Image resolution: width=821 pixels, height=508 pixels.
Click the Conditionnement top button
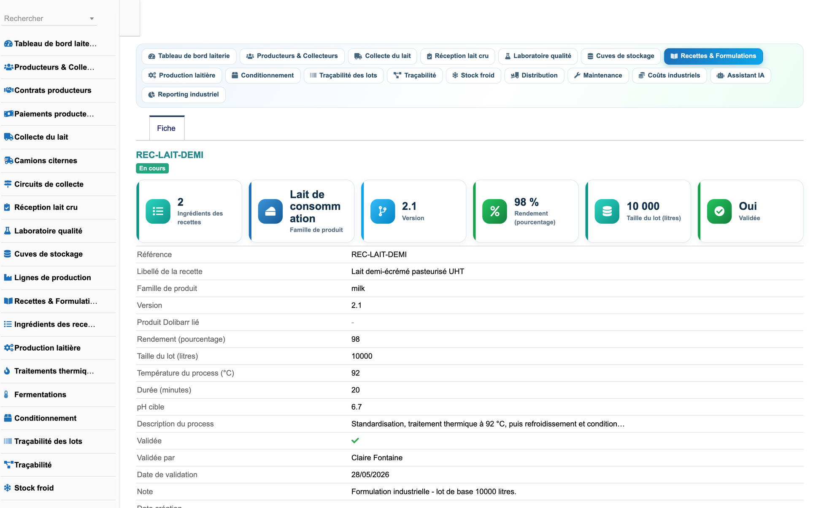coord(263,76)
